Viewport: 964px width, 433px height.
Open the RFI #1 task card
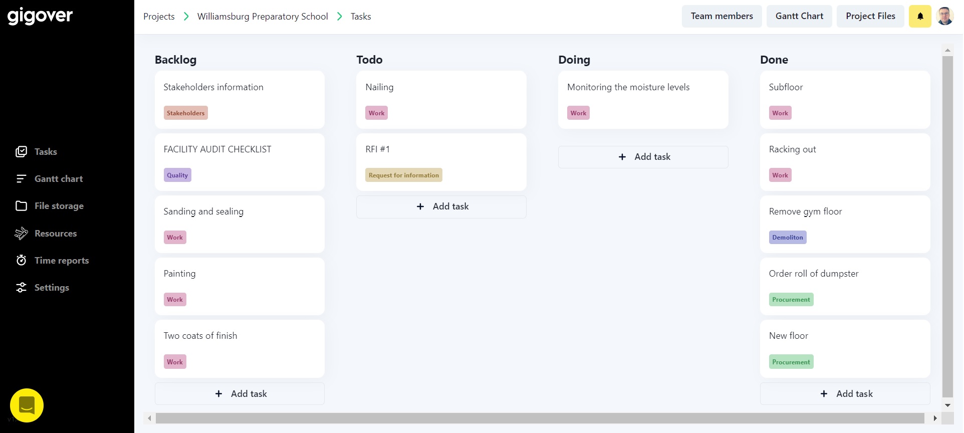pos(441,162)
